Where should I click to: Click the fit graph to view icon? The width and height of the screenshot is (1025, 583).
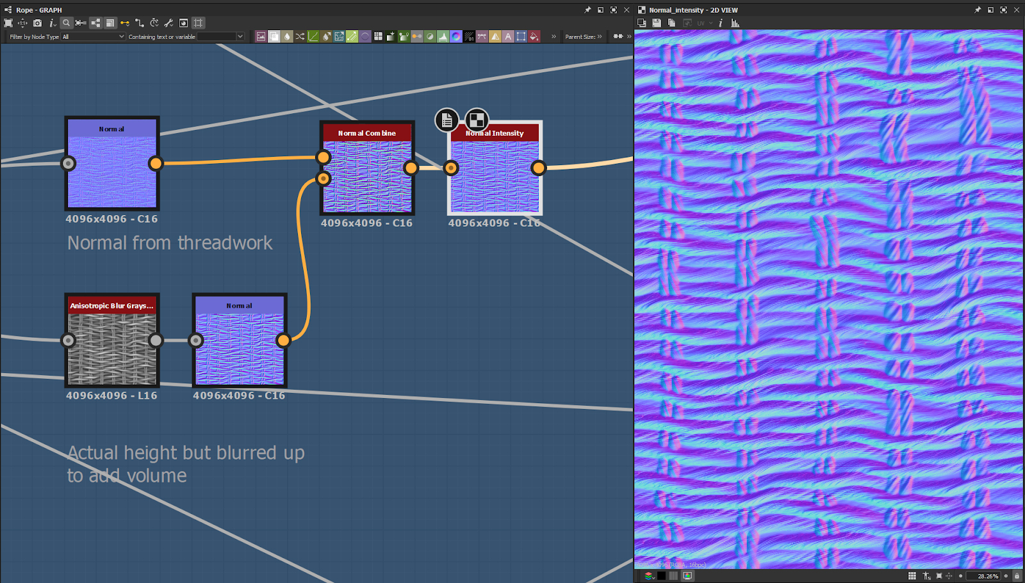(8, 23)
